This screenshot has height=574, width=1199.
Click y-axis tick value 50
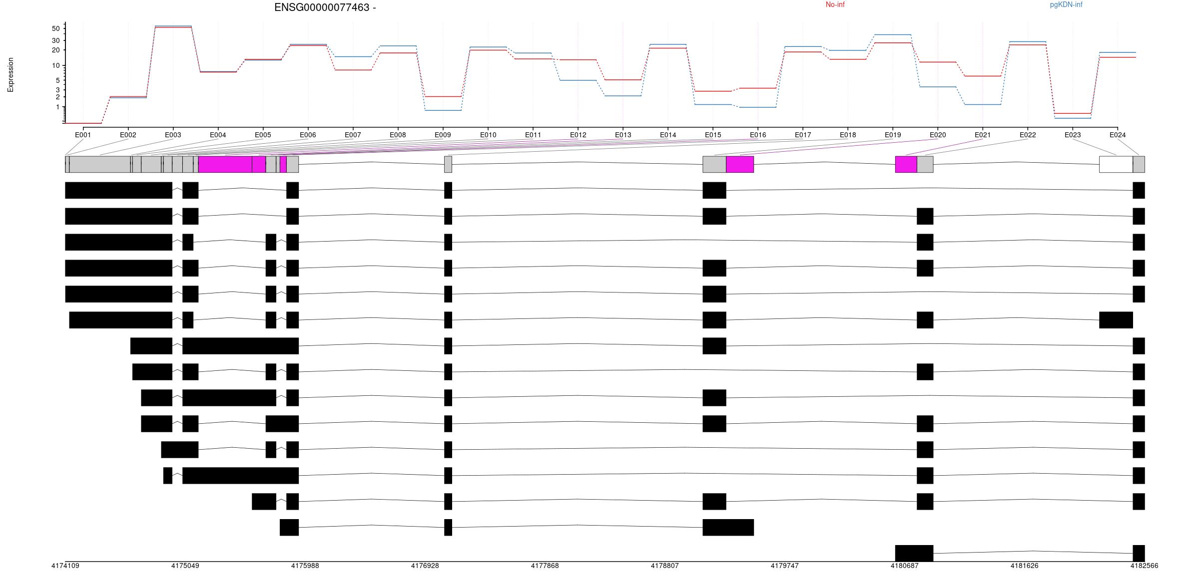55,28
